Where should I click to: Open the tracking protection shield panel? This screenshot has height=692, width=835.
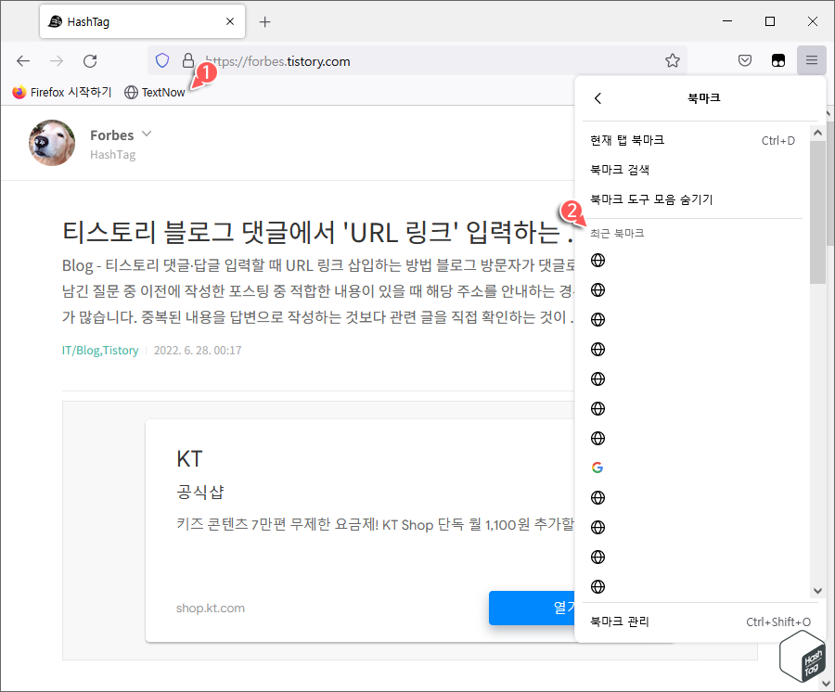point(162,60)
